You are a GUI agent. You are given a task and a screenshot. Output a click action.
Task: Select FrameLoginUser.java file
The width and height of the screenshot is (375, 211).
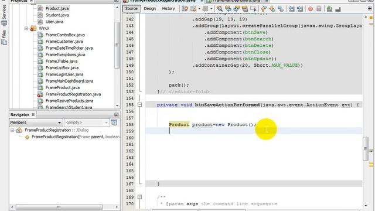coord(64,74)
